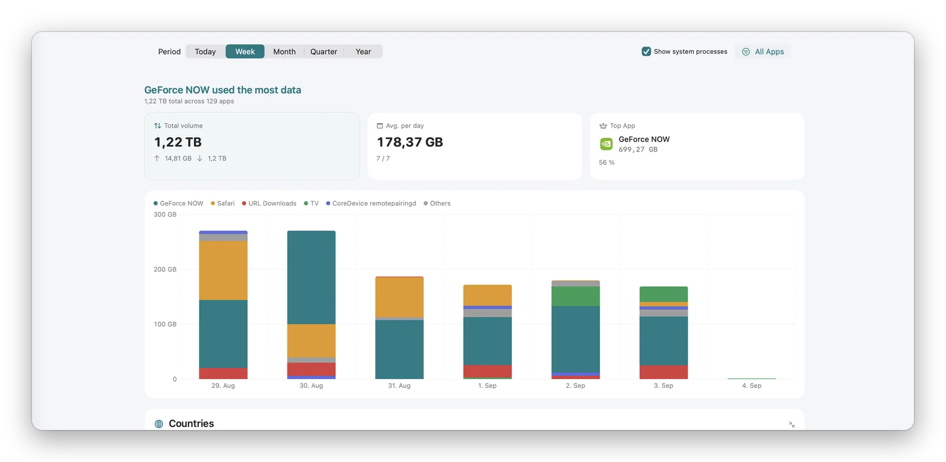This screenshot has width=946, height=462.
Task: Switch period to Year
Action: 363,51
